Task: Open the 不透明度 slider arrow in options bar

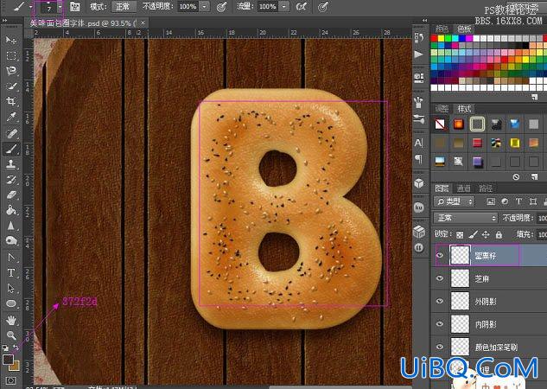Action: pyautogui.click(x=205, y=6)
